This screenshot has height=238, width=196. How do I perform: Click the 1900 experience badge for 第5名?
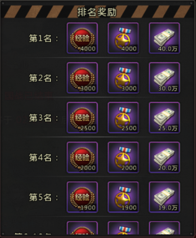coord(82,197)
